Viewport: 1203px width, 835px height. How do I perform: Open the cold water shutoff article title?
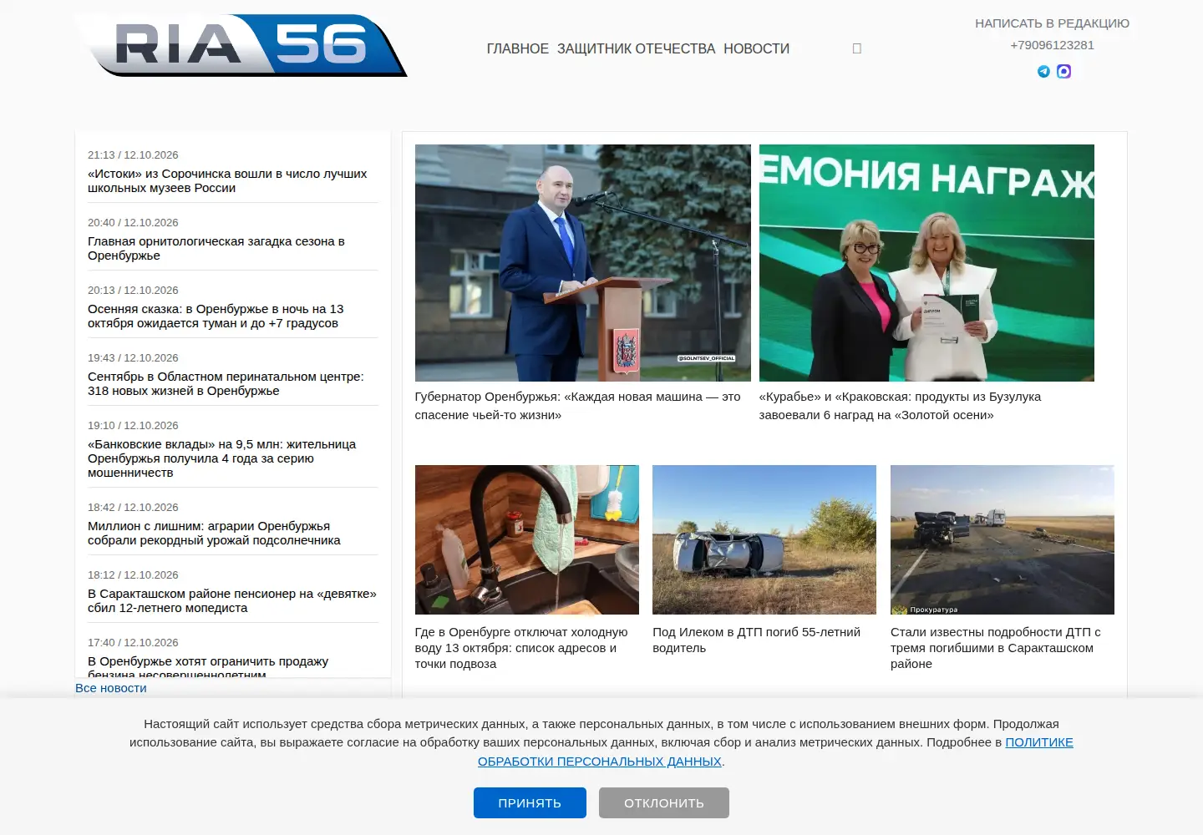click(521, 648)
